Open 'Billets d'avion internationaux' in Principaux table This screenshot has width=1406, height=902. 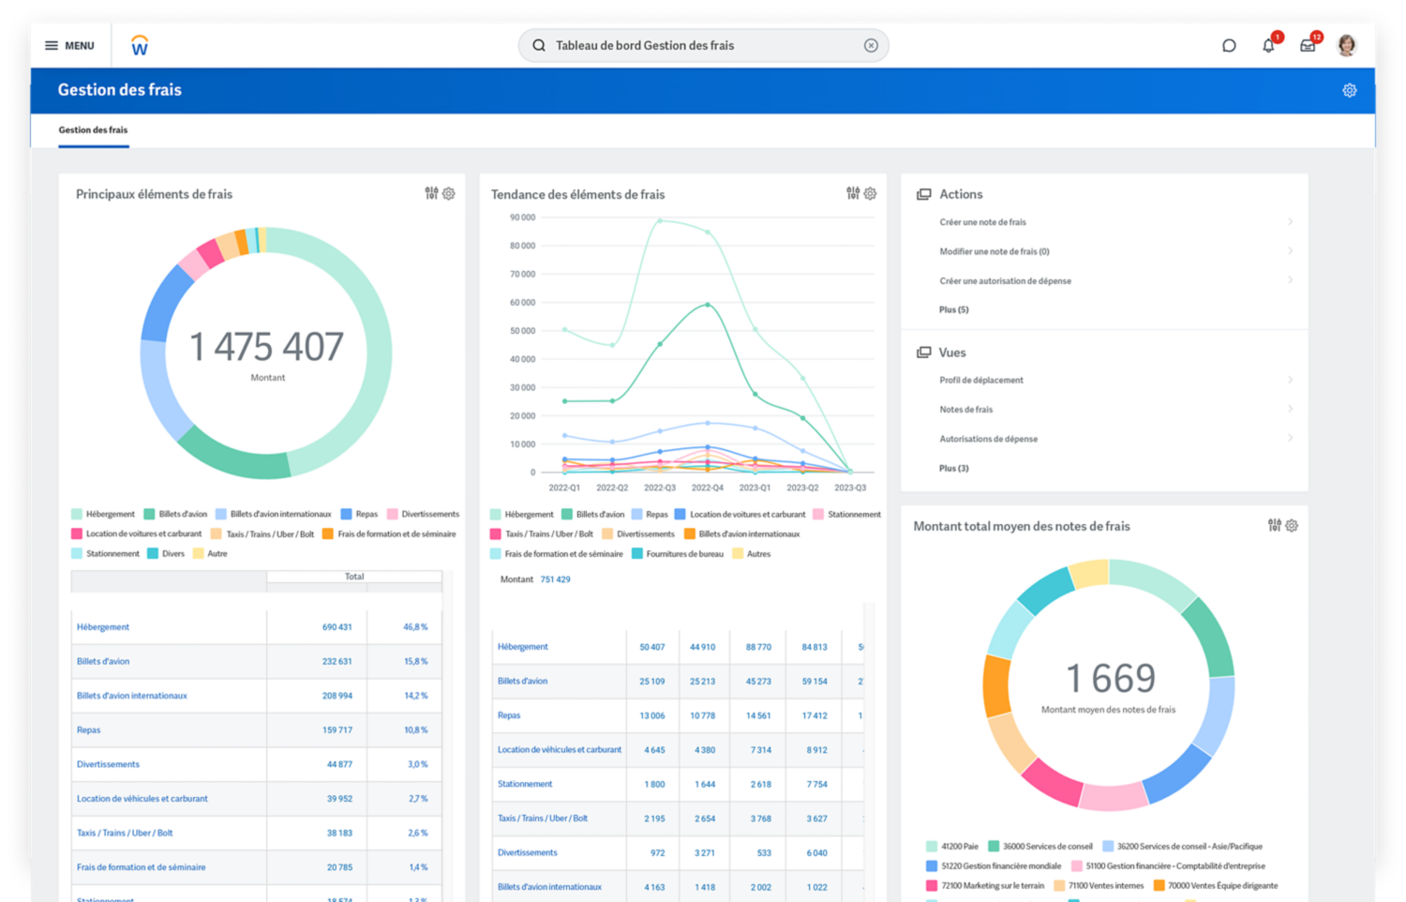(x=132, y=696)
